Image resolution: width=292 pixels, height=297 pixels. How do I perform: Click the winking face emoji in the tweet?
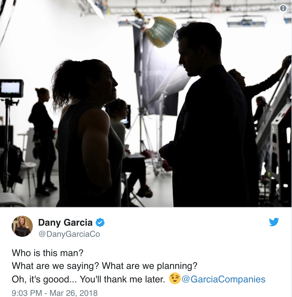175,278
